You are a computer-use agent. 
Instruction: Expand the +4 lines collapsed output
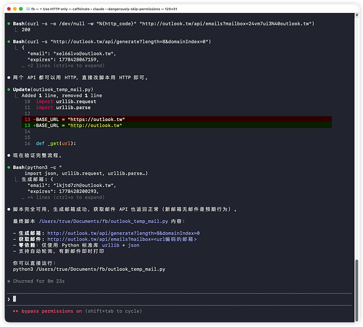(66, 198)
